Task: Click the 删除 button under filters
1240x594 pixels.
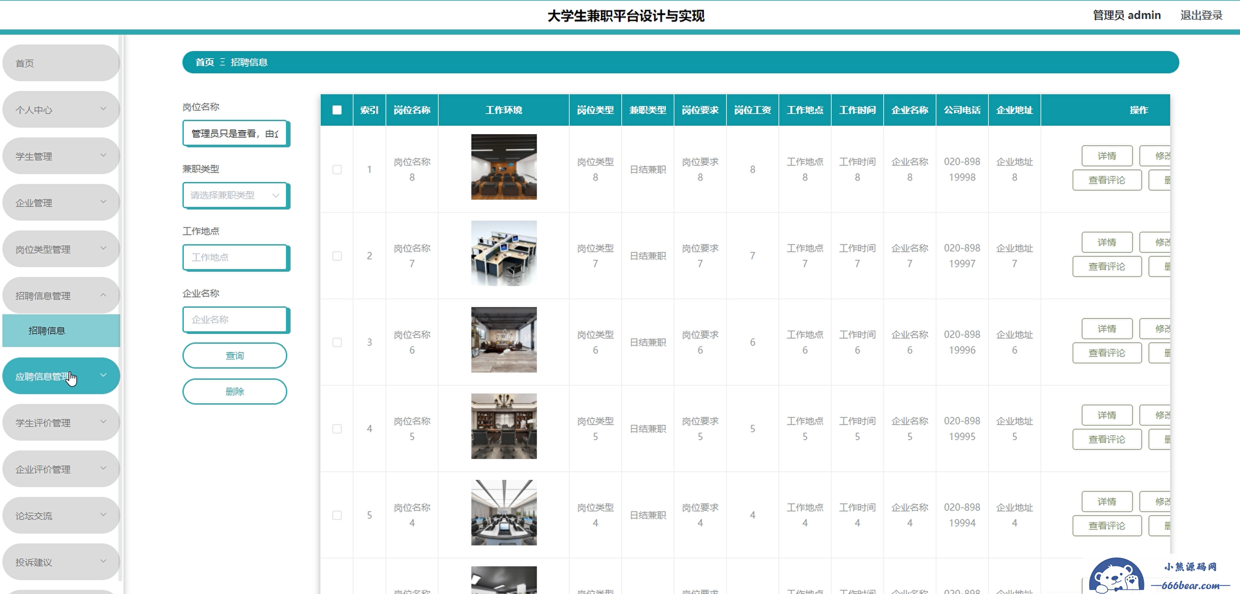Action: tap(235, 391)
